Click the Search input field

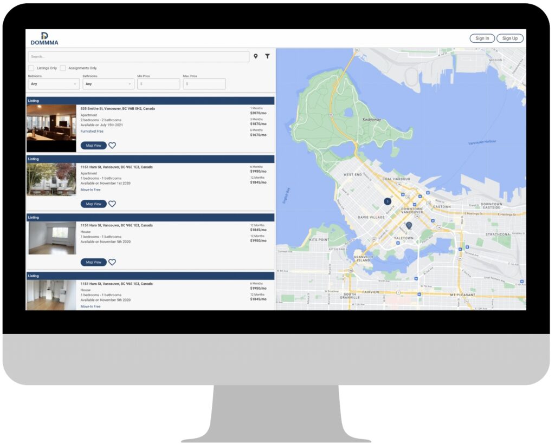coord(138,56)
